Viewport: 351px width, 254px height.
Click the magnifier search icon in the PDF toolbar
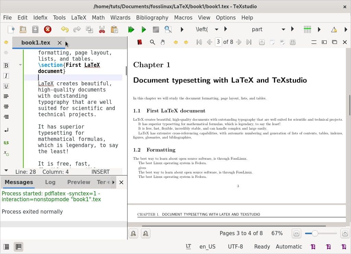[153, 42]
